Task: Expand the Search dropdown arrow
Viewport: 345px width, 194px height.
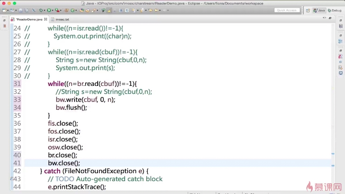Action: click(97, 10)
